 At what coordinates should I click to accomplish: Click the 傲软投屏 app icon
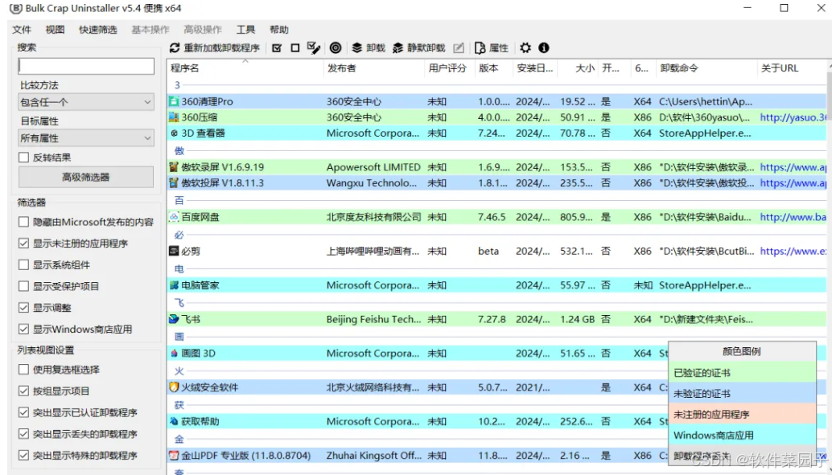(x=174, y=183)
